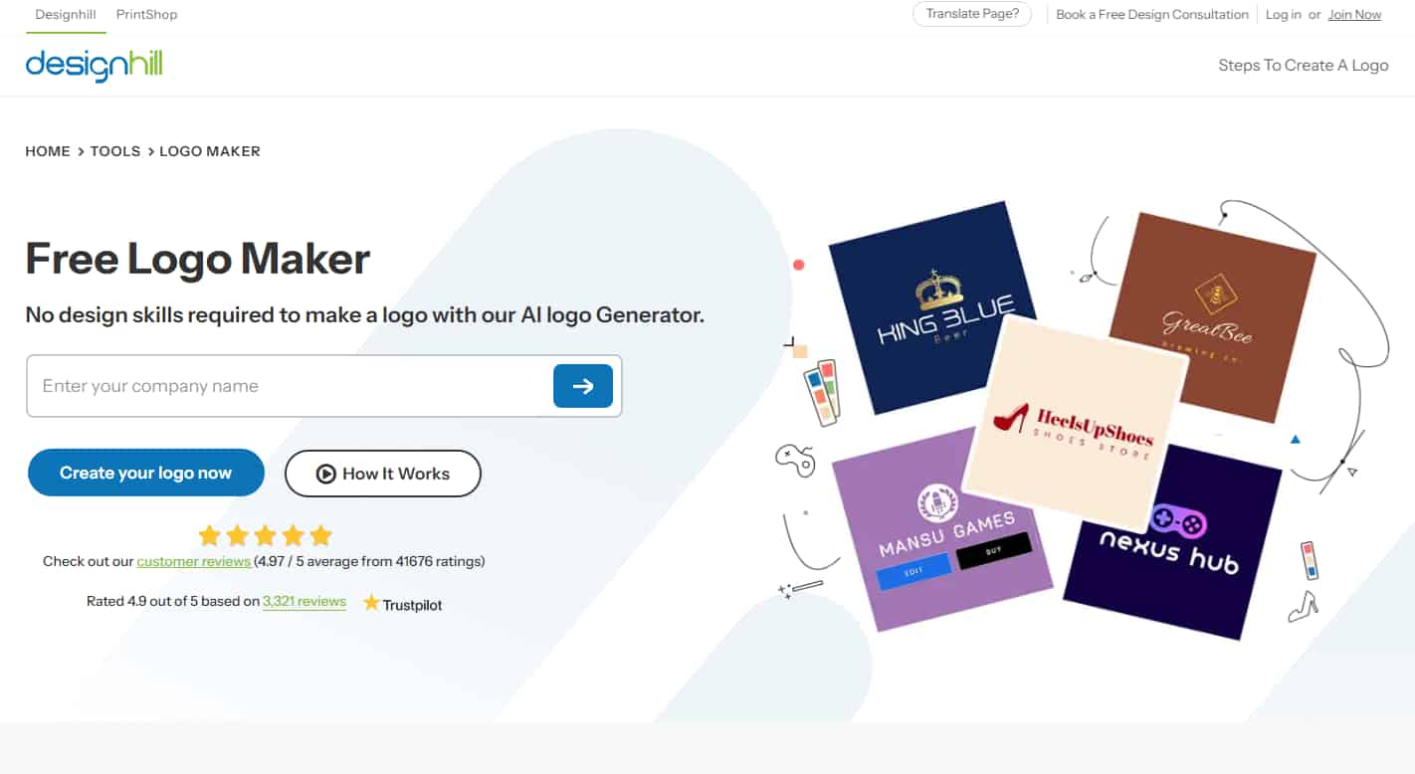Click the Join Now link
Screen dimensions: 1415x774
1354,15
